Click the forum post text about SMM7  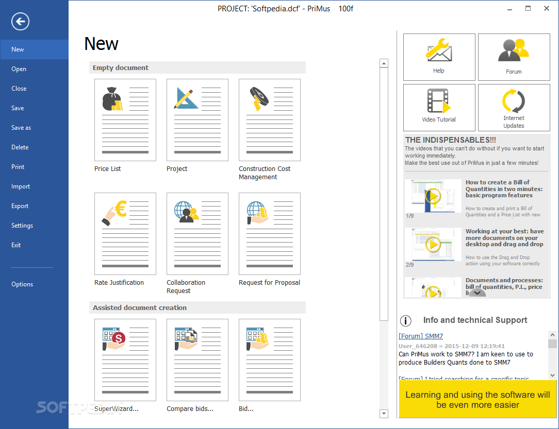click(466, 358)
